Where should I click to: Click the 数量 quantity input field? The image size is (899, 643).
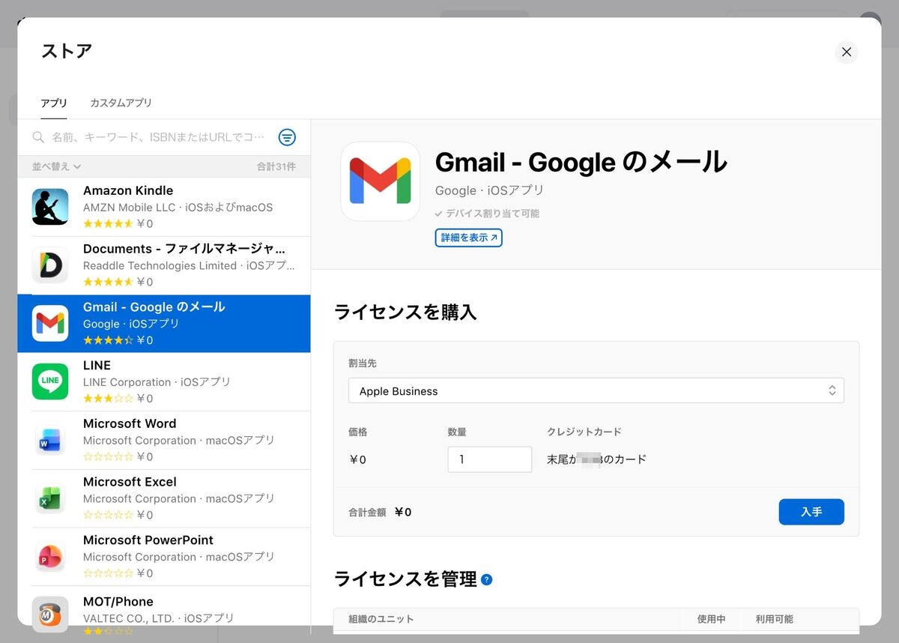tap(489, 459)
